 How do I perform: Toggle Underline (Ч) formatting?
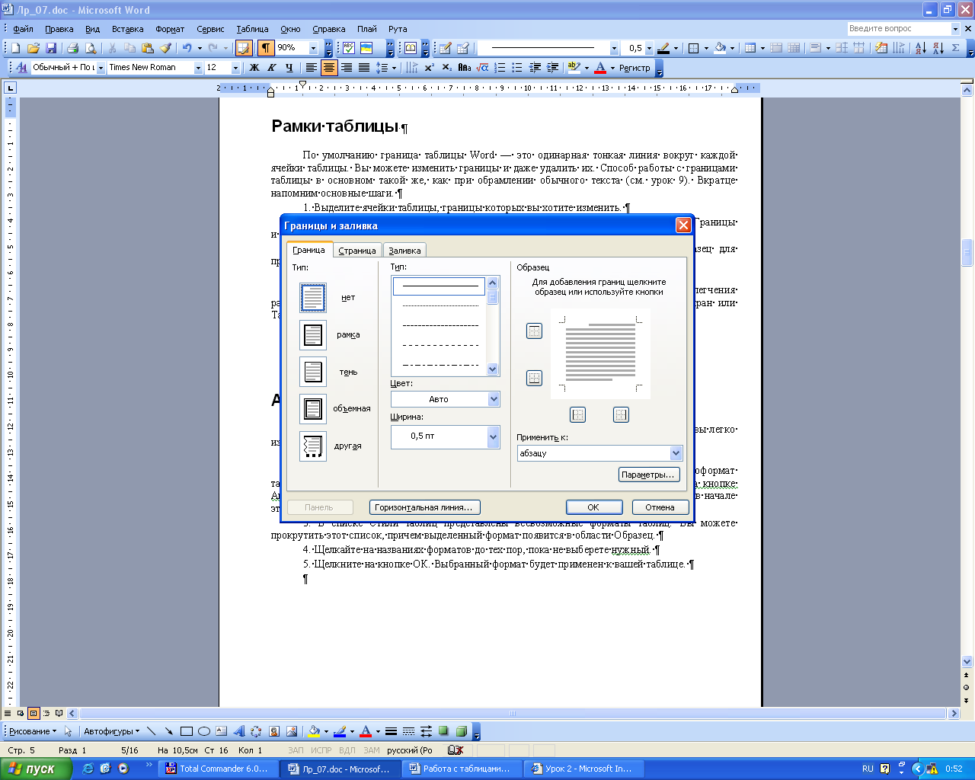click(289, 68)
